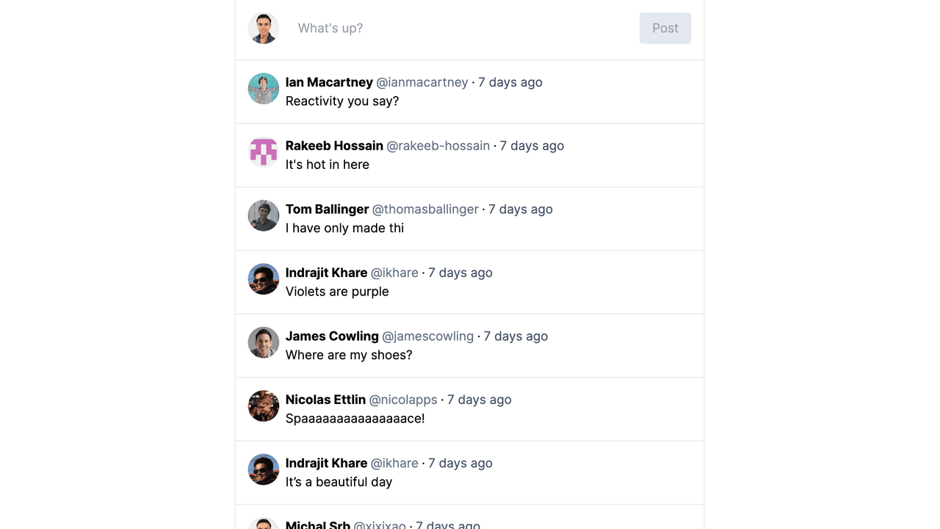Screen dimensions: 940x529
Task: Click James Cowling's avatar photo
Action: pos(264,342)
